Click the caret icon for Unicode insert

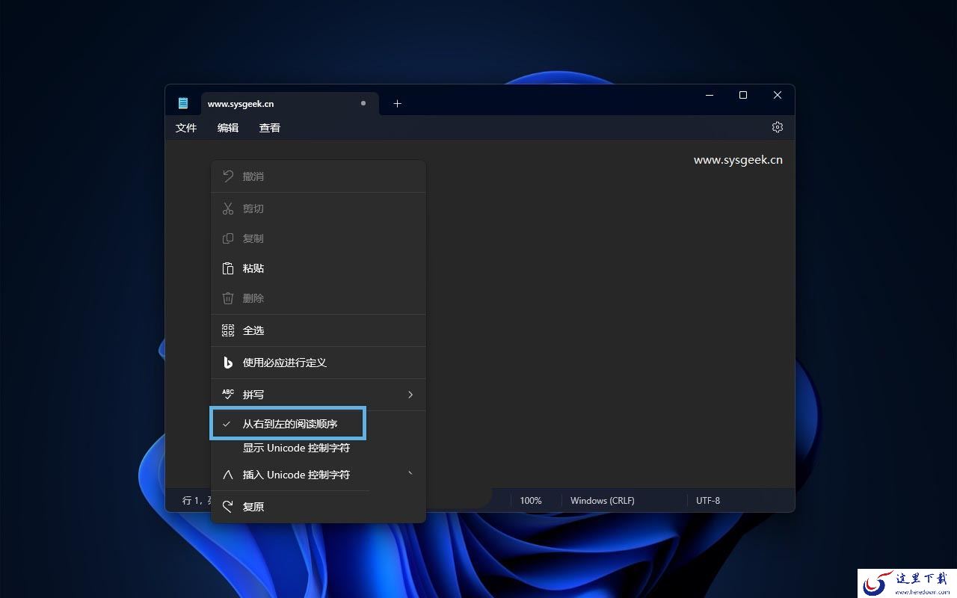pos(228,475)
